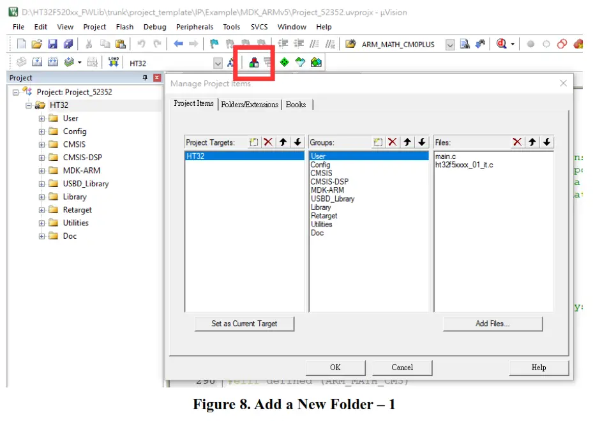Select main.c in the Files list
The width and height of the screenshot is (593, 427).
pos(446,156)
